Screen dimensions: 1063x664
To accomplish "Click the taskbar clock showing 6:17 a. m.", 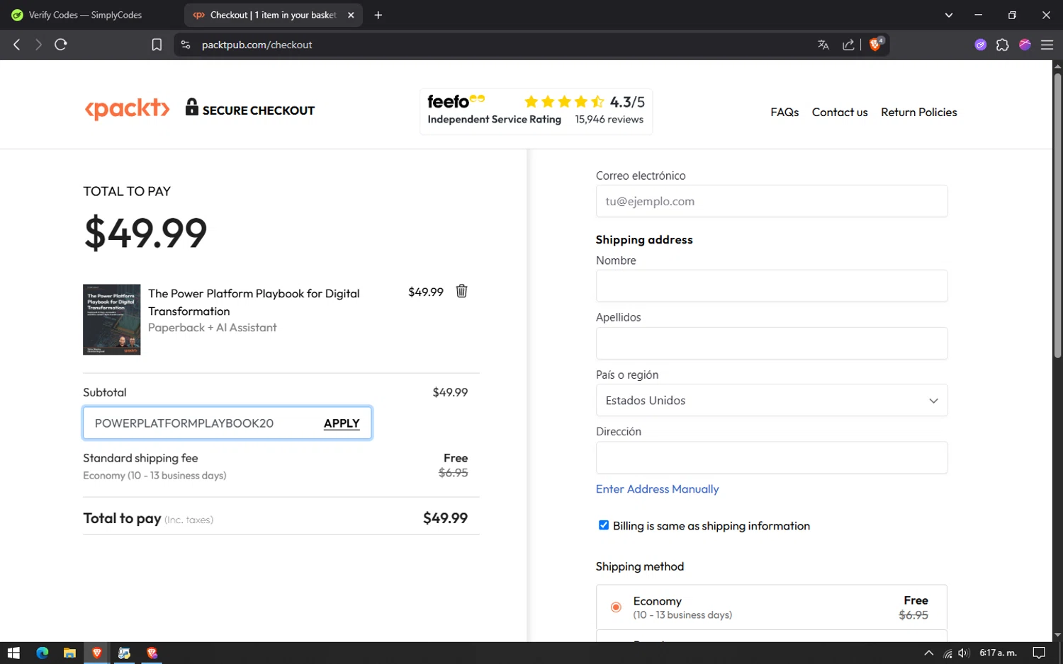I will 998,653.
